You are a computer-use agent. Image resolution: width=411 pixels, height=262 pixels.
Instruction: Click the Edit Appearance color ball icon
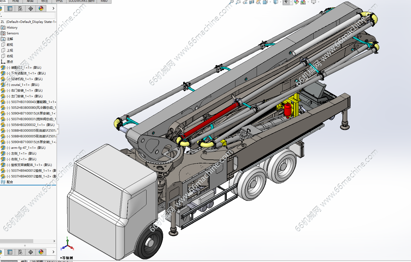tap(296, 2)
